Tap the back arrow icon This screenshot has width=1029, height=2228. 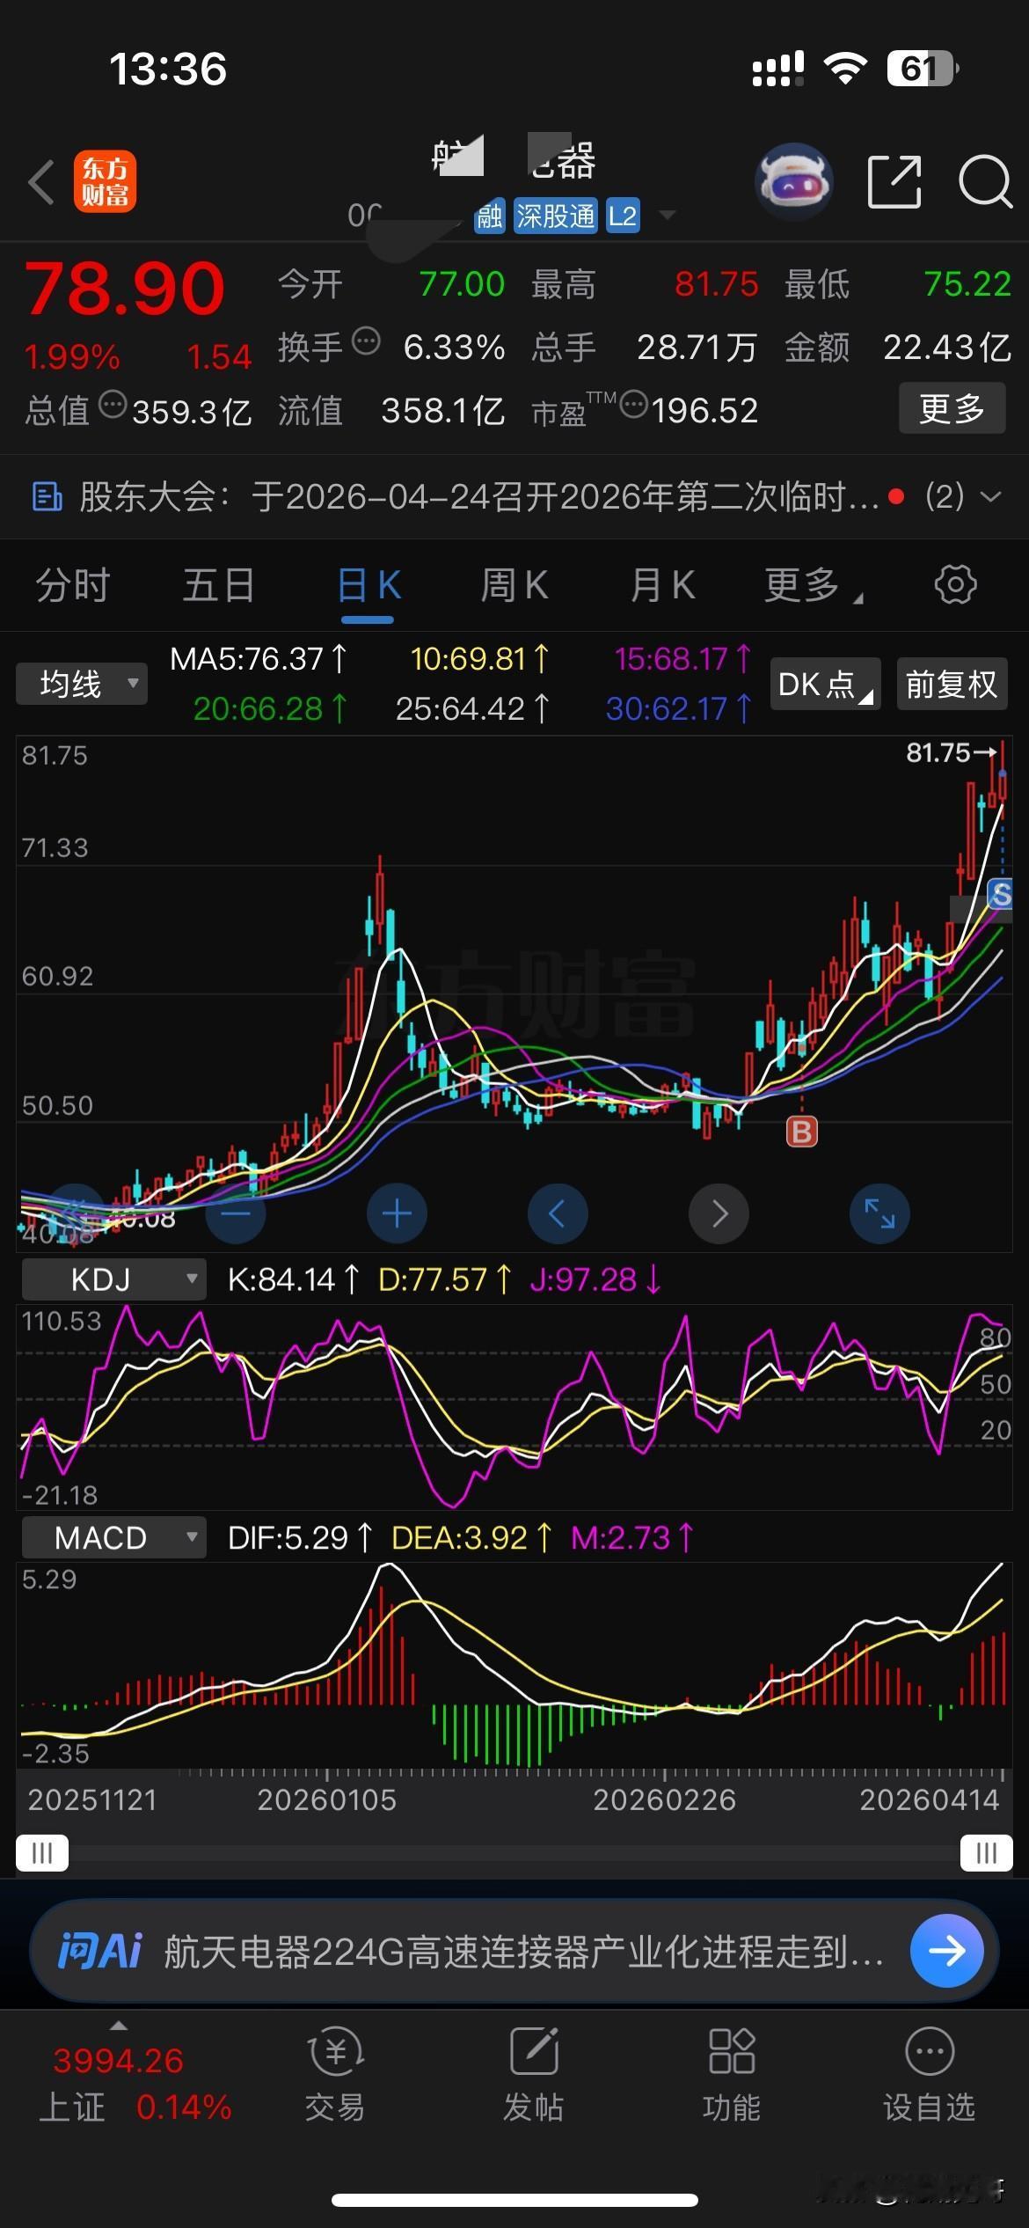[x=41, y=183]
